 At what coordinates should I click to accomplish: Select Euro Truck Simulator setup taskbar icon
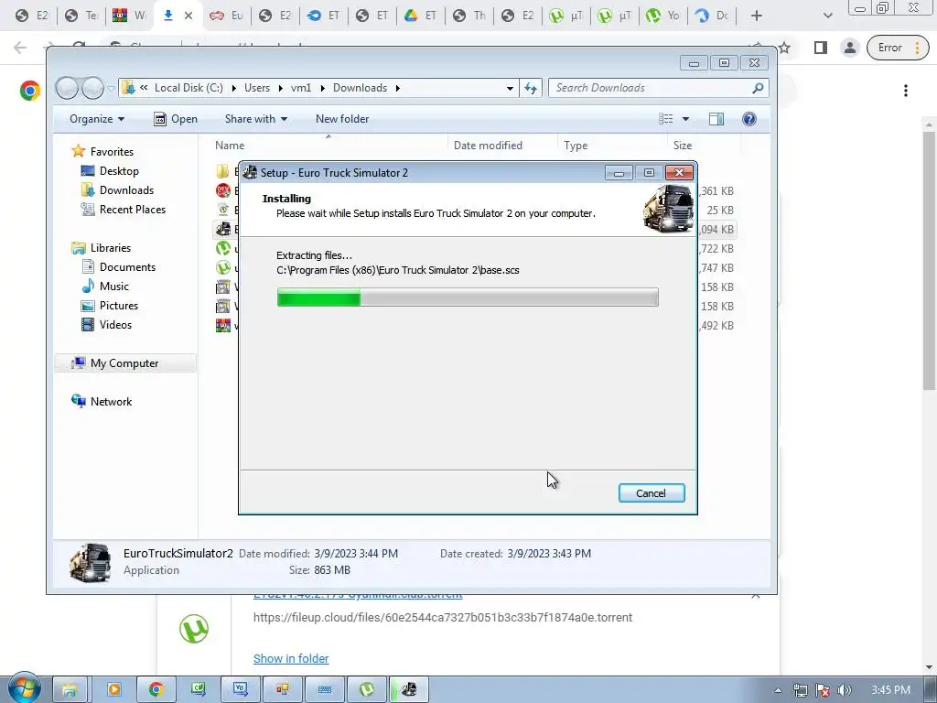(x=409, y=690)
